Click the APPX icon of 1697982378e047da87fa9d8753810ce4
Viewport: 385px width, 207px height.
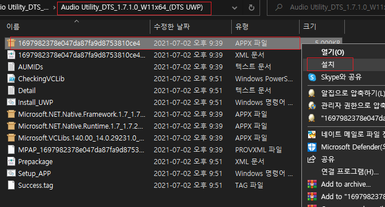[11, 43]
